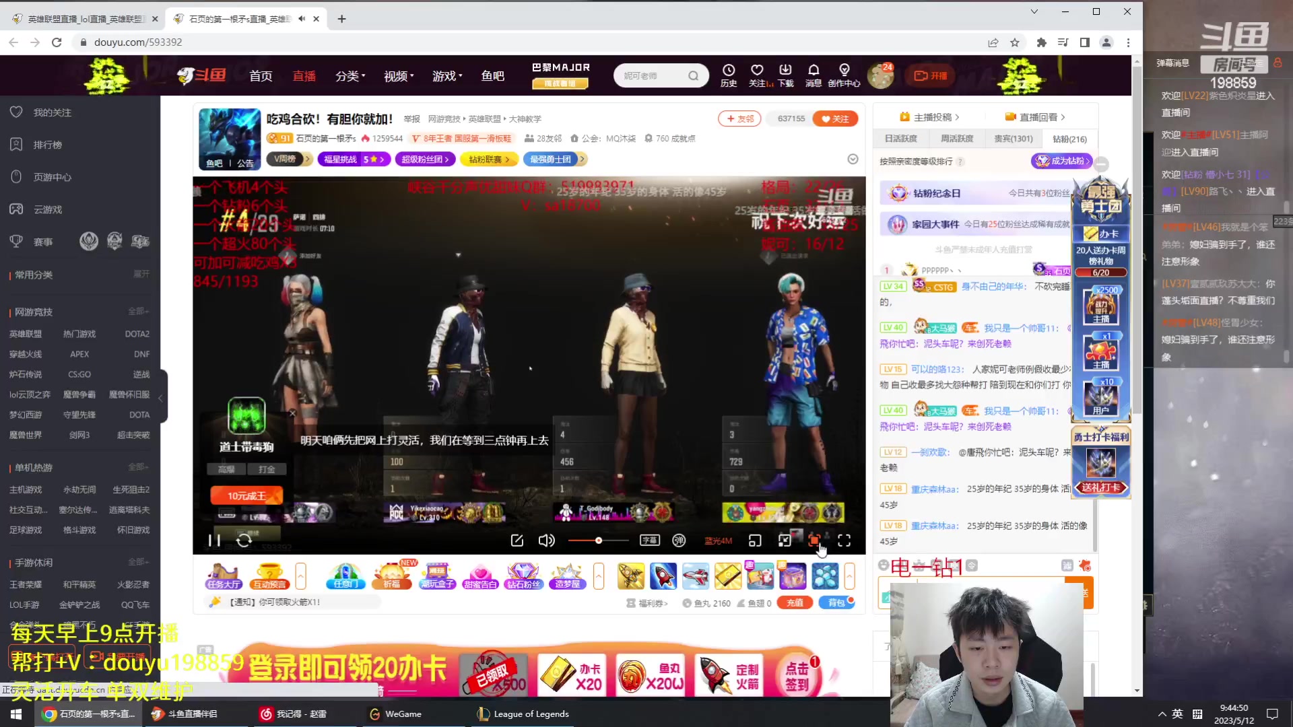The height and width of the screenshot is (727, 1293).
Task: Open the 蓝光4M quality selector
Action: point(718,541)
